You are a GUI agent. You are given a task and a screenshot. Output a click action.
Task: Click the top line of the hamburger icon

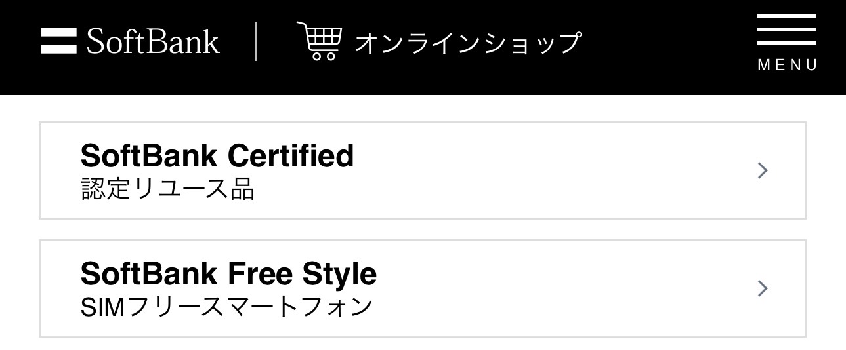(x=787, y=16)
